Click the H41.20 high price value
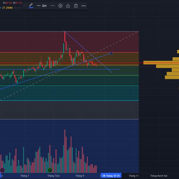 tap(18, 3)
